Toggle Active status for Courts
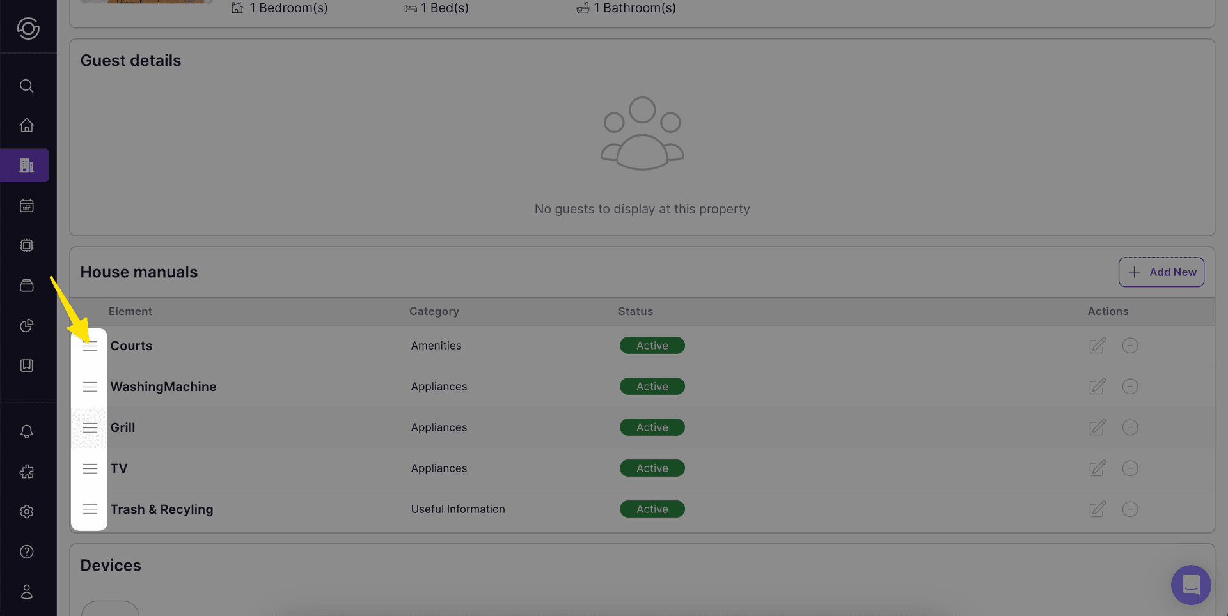This screenshot has height=616, width=1228. pyautogui.click(x=652, y=345)
